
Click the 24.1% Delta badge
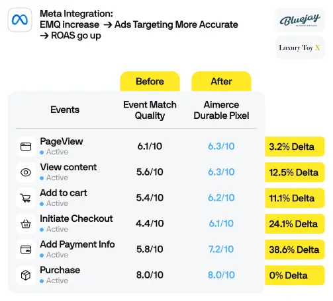click(295, 224)
